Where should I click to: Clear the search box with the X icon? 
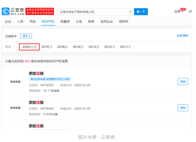[x=130, y=12]
